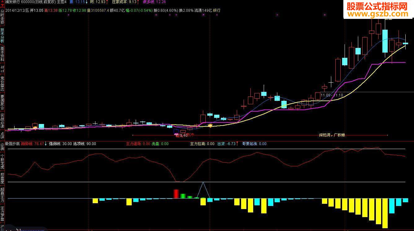Click the small red icon above the sidebar

pyautogui.click(x=2, y=4)
